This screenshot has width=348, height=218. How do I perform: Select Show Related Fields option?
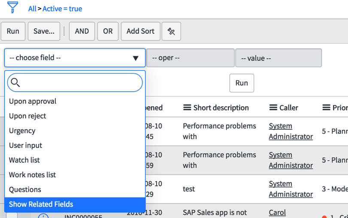coord(41,204)
